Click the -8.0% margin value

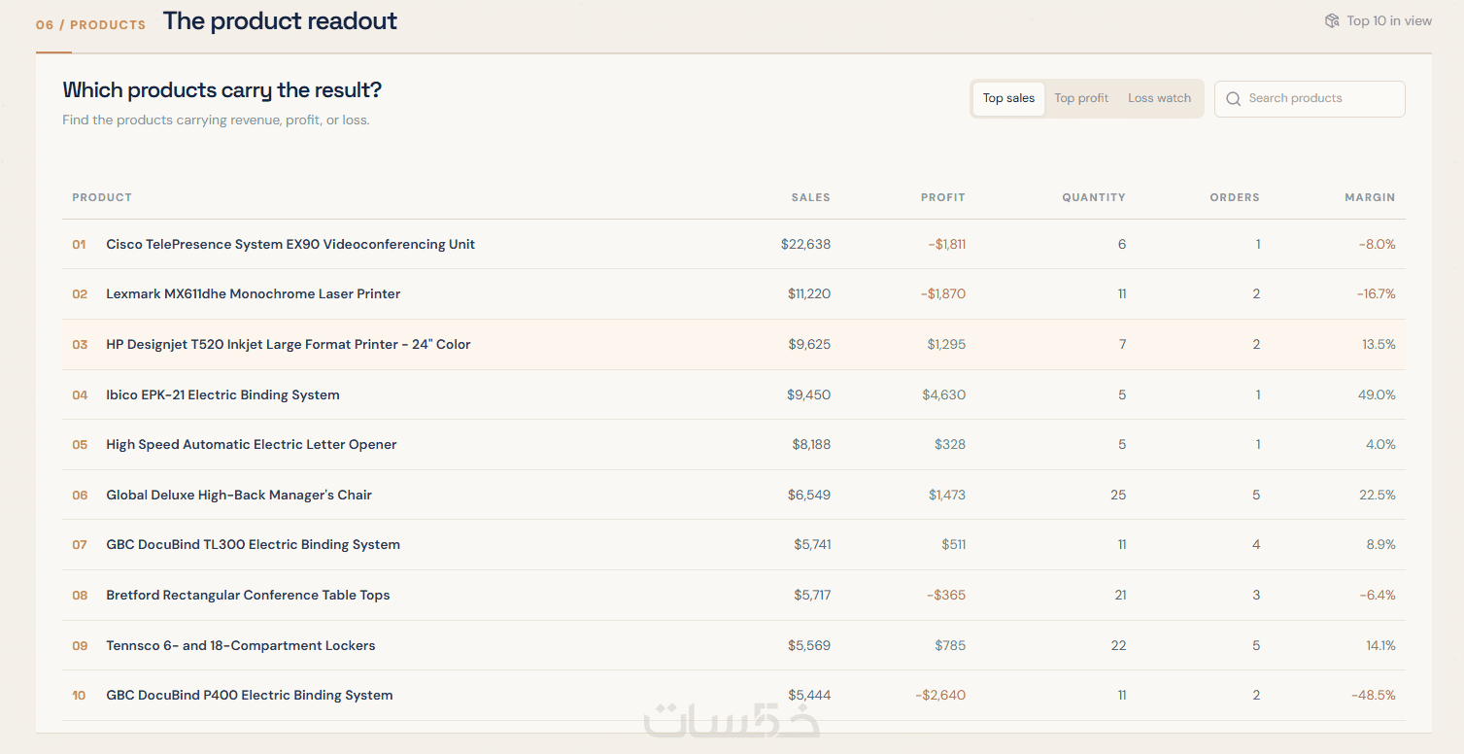tap(1378, 245)
